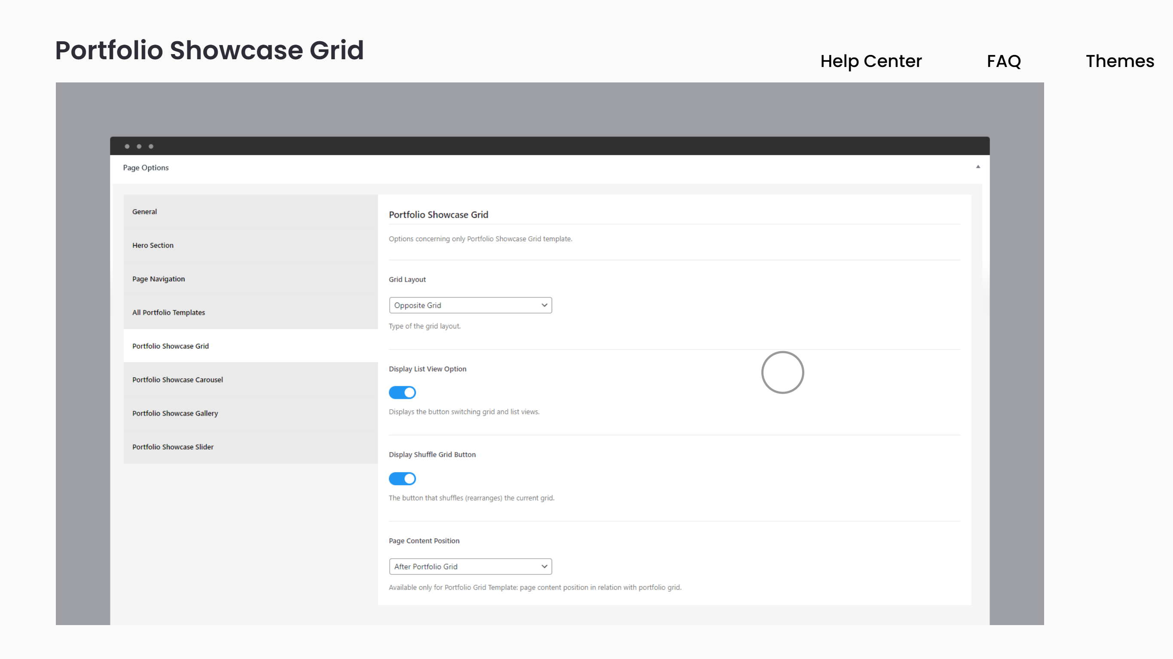Click the 'The button that shuffles (rearranges)' description
Viewport: 1173px width, 659px height.
click(x=471, y=498)
